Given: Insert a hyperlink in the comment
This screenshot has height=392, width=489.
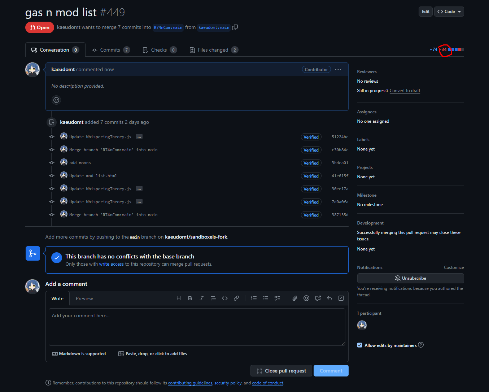Looking at the screenshot, I should pyautogui.click(x=236, y=298).
